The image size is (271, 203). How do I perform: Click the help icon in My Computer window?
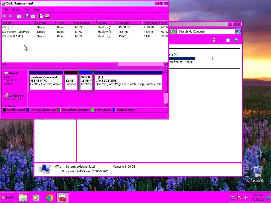coord(236,40)
